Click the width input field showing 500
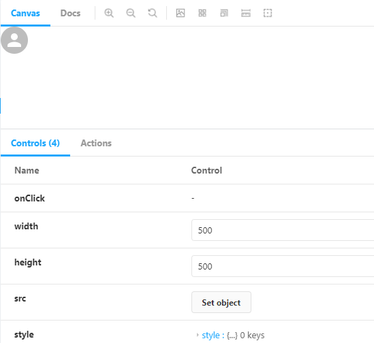Image resolution: width=374 pixels, height=343 pixels. tap(283, 230)
